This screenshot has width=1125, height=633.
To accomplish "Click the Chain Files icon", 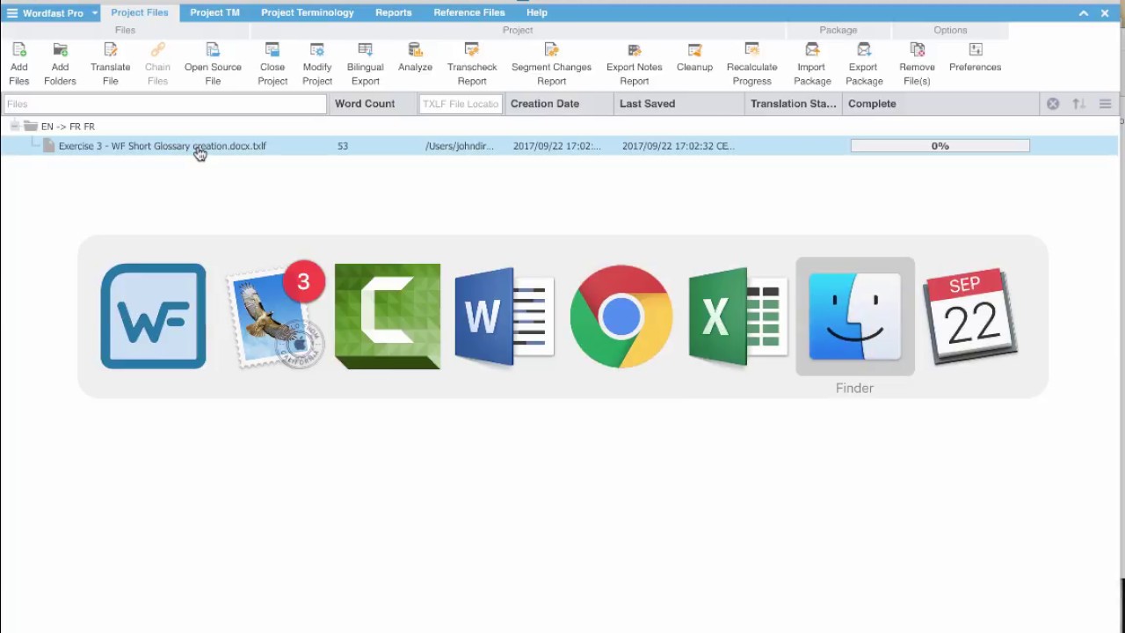I will click(x=157, y=50).
